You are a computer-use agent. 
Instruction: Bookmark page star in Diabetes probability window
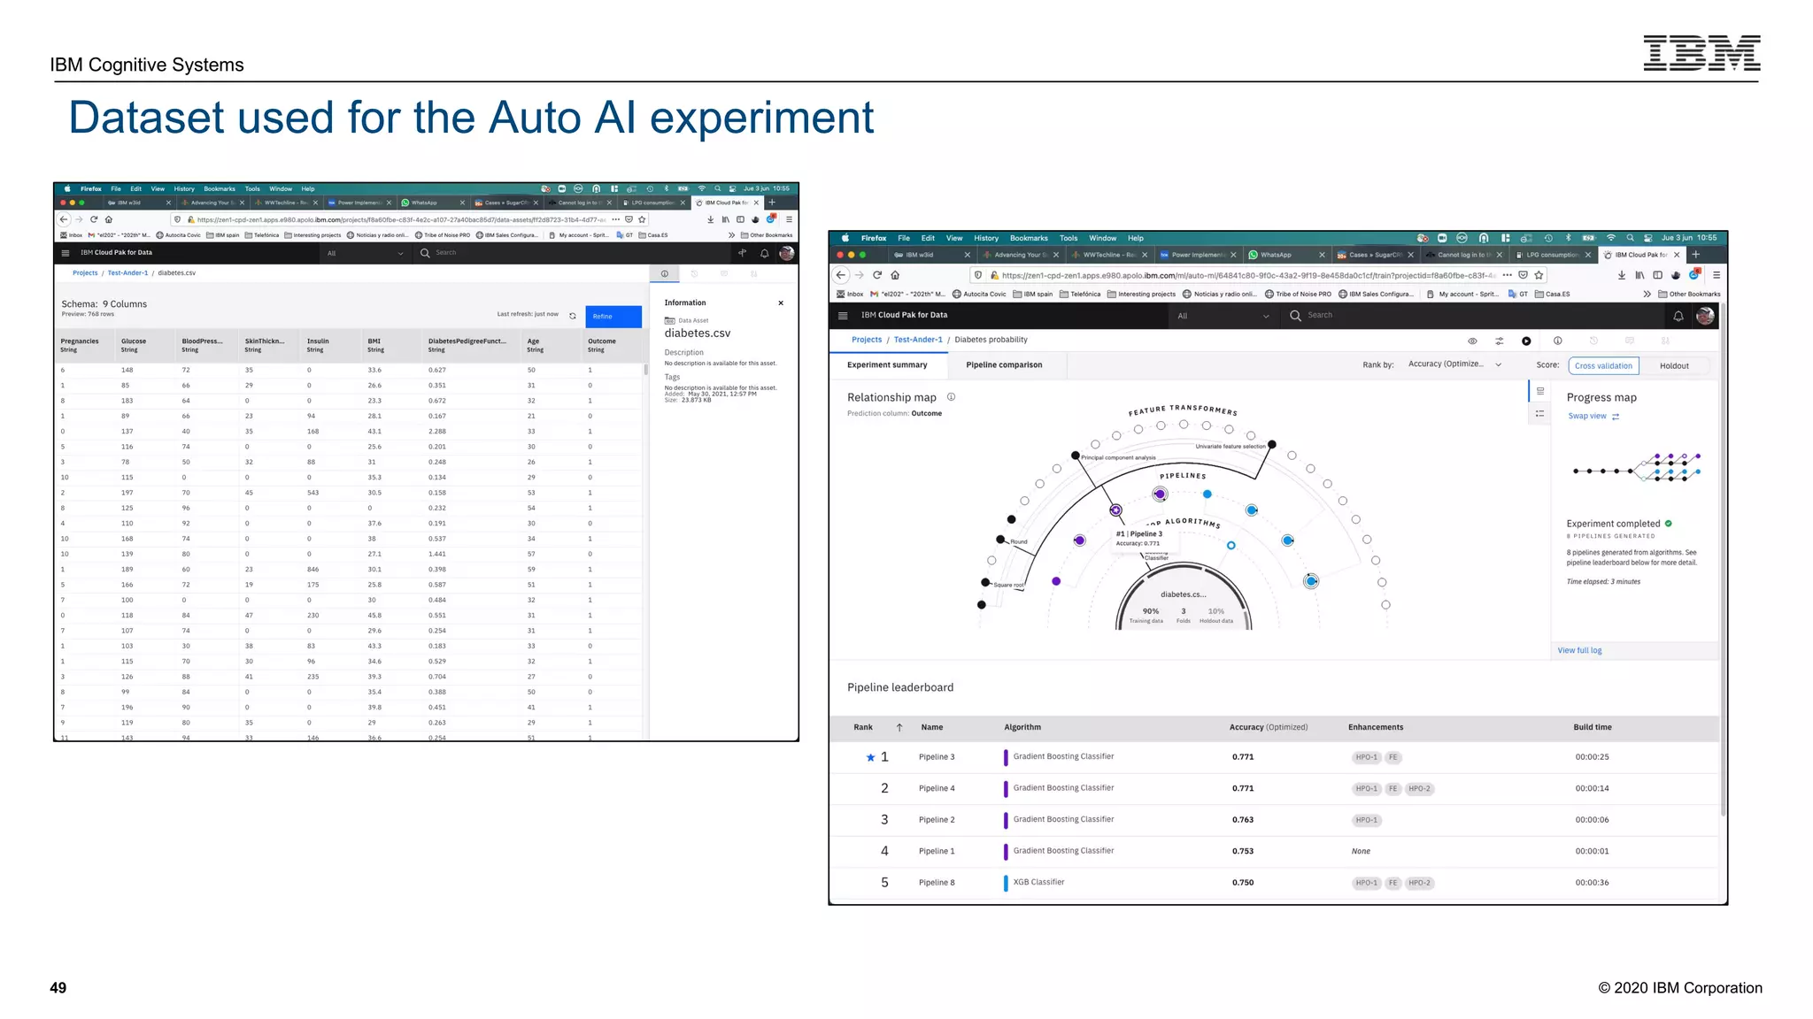coord(1539,275)
